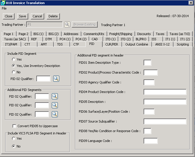Select Yes for VICS FLSA PID Segment

[x=14, y=139]
